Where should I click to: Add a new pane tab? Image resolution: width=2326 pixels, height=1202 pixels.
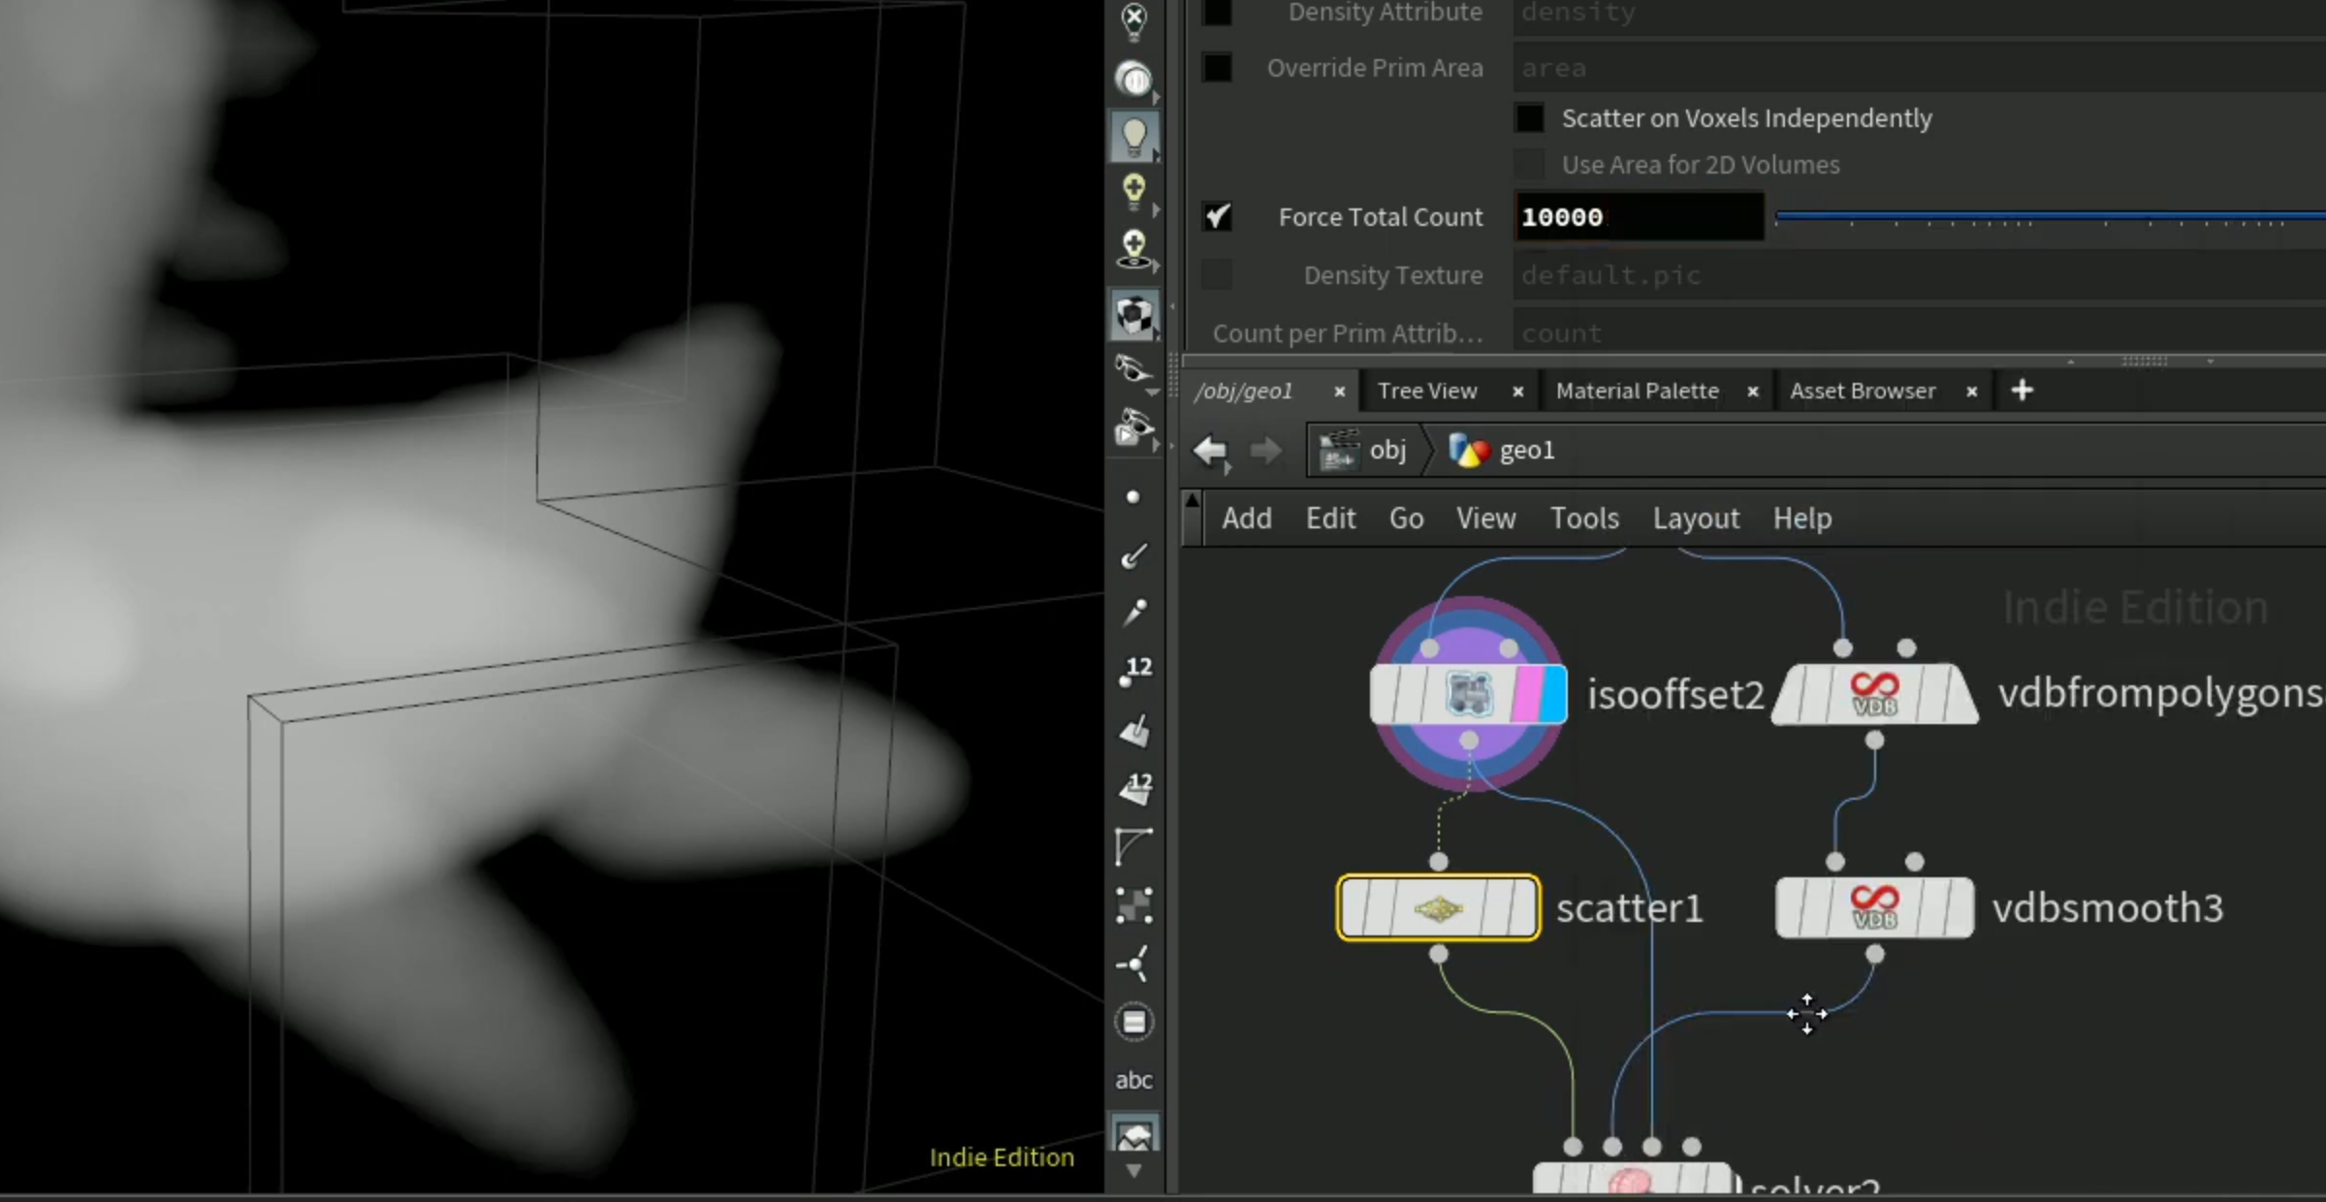click(x=2022, y=391)
